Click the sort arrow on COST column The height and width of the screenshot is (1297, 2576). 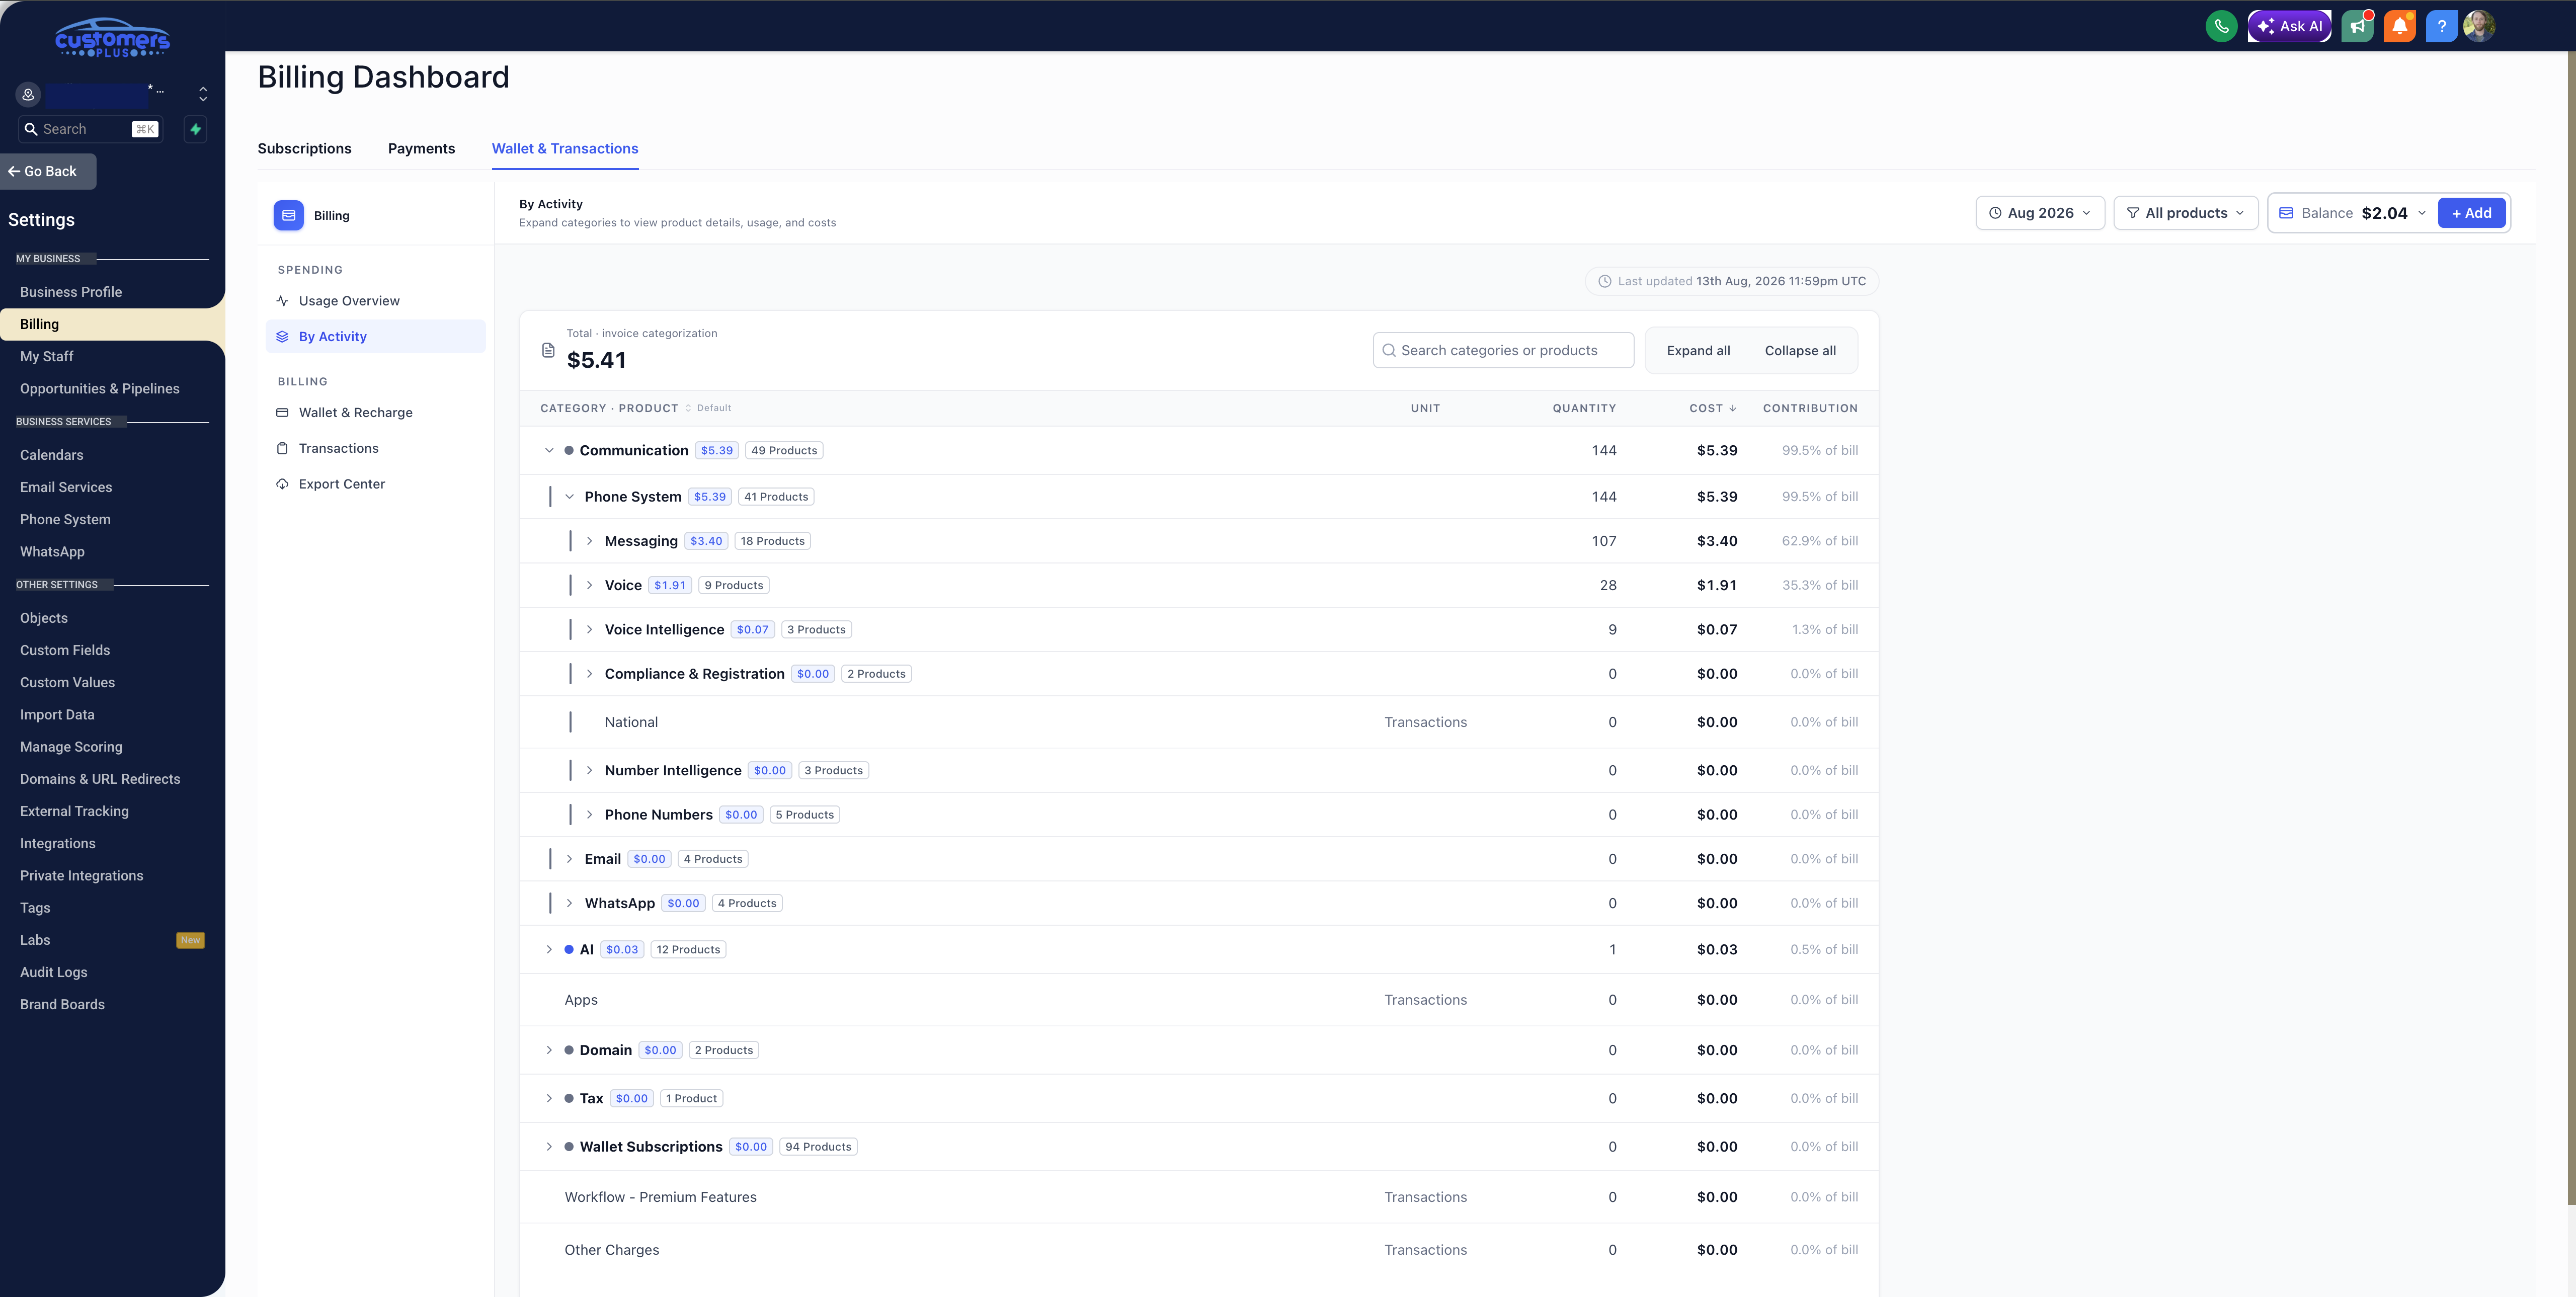click(x=1732, y=408)
